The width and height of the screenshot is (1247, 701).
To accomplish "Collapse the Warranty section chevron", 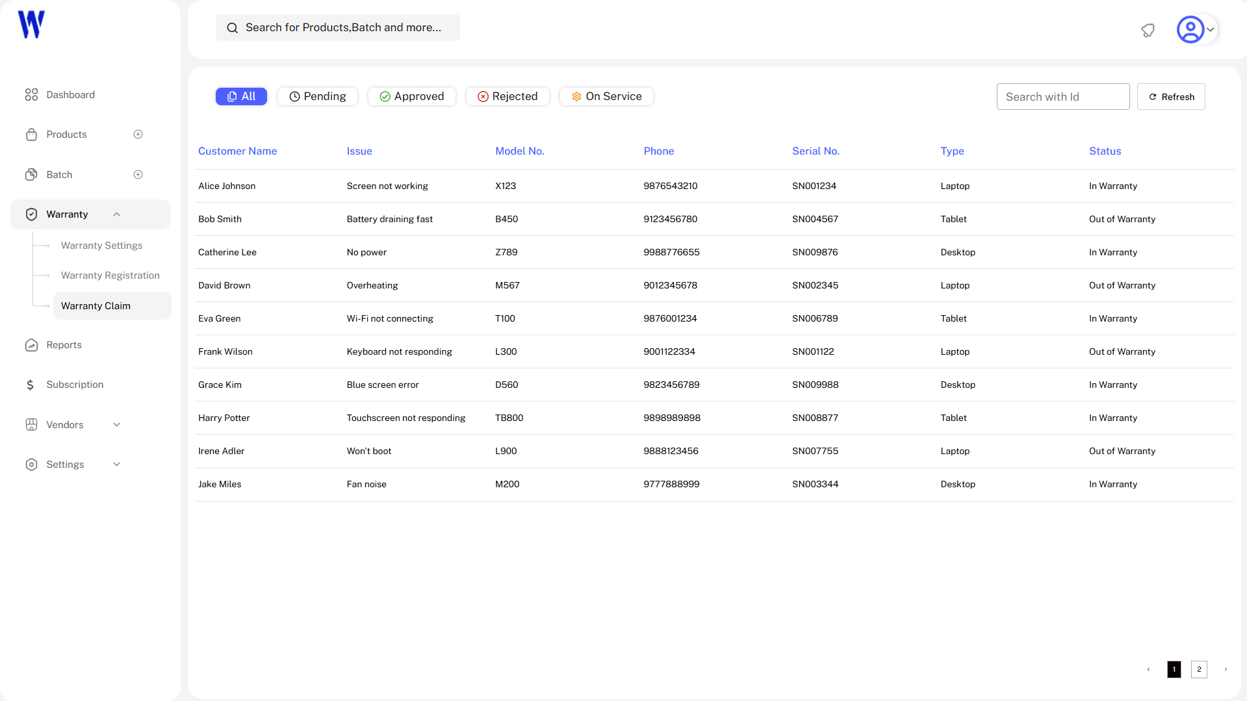I will 116,214.
